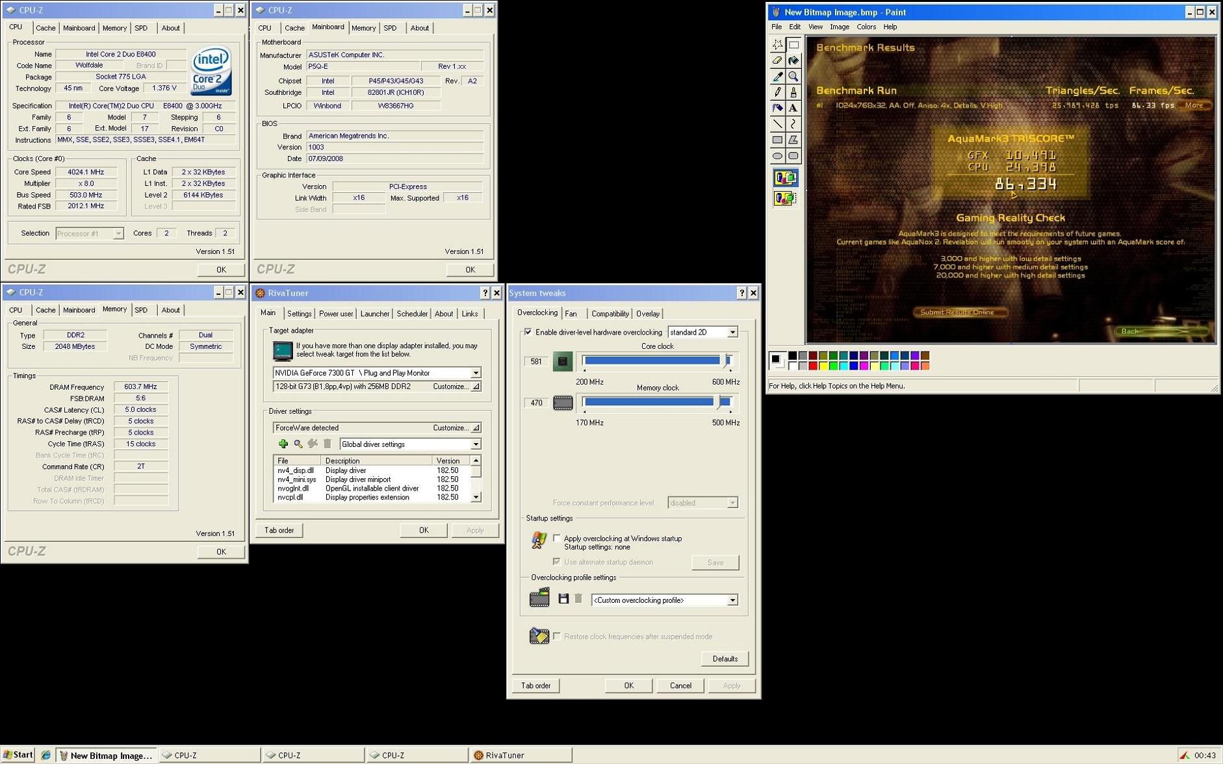
Task: Open the Power user tab in RivaTuner
Action: pos(336,314)
